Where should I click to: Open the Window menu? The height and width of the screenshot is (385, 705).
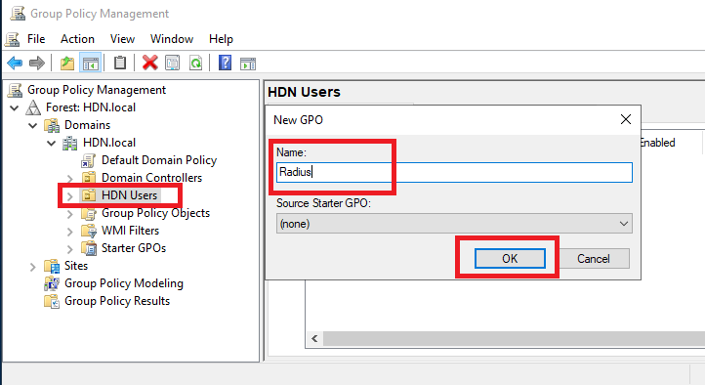172,39
